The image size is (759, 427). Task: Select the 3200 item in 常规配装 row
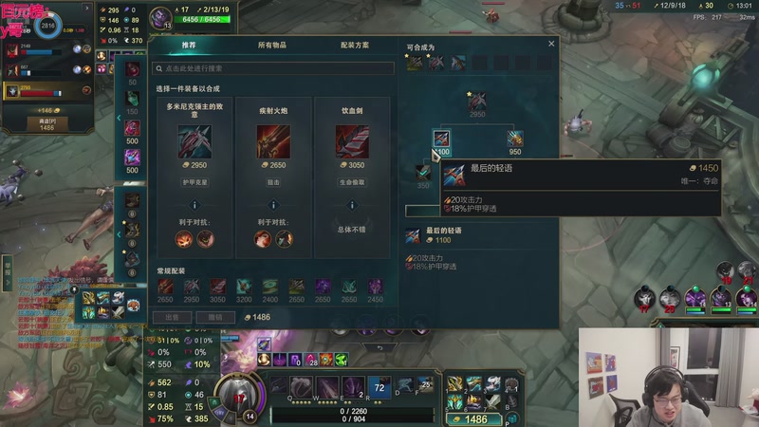pos(244,287)
